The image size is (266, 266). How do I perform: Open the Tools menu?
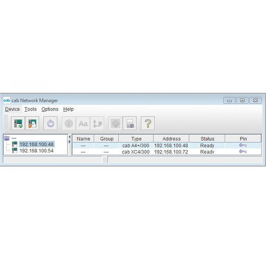(x=30, y=109)
